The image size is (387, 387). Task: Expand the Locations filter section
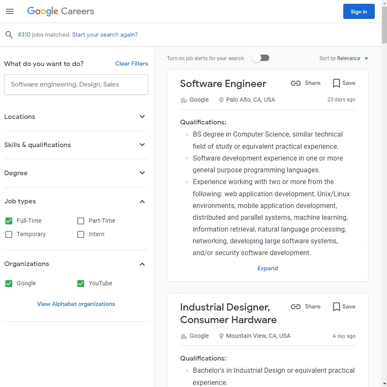pyautogui.click(x=76, y=117)
